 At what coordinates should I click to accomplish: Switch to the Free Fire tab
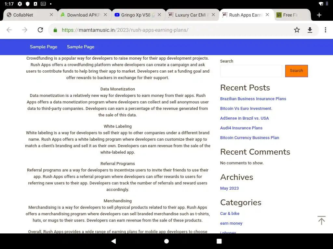click(x=292, y=15)
